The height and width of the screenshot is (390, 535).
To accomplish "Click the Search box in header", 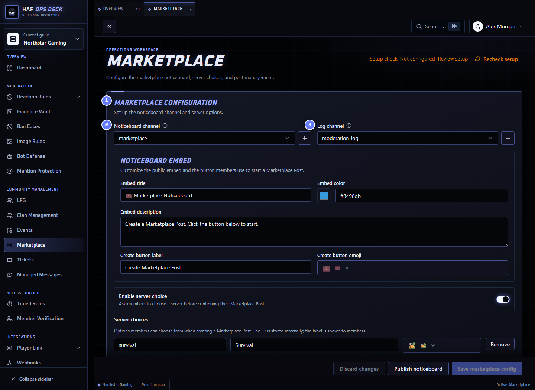I will coord(438,26).
